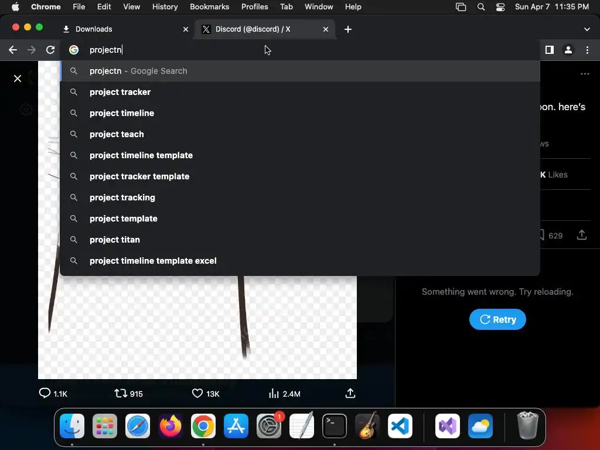Open Visual Studio Code from the Dock
Image resolution: width=600 pixels, height=450 pixels.
400,426
